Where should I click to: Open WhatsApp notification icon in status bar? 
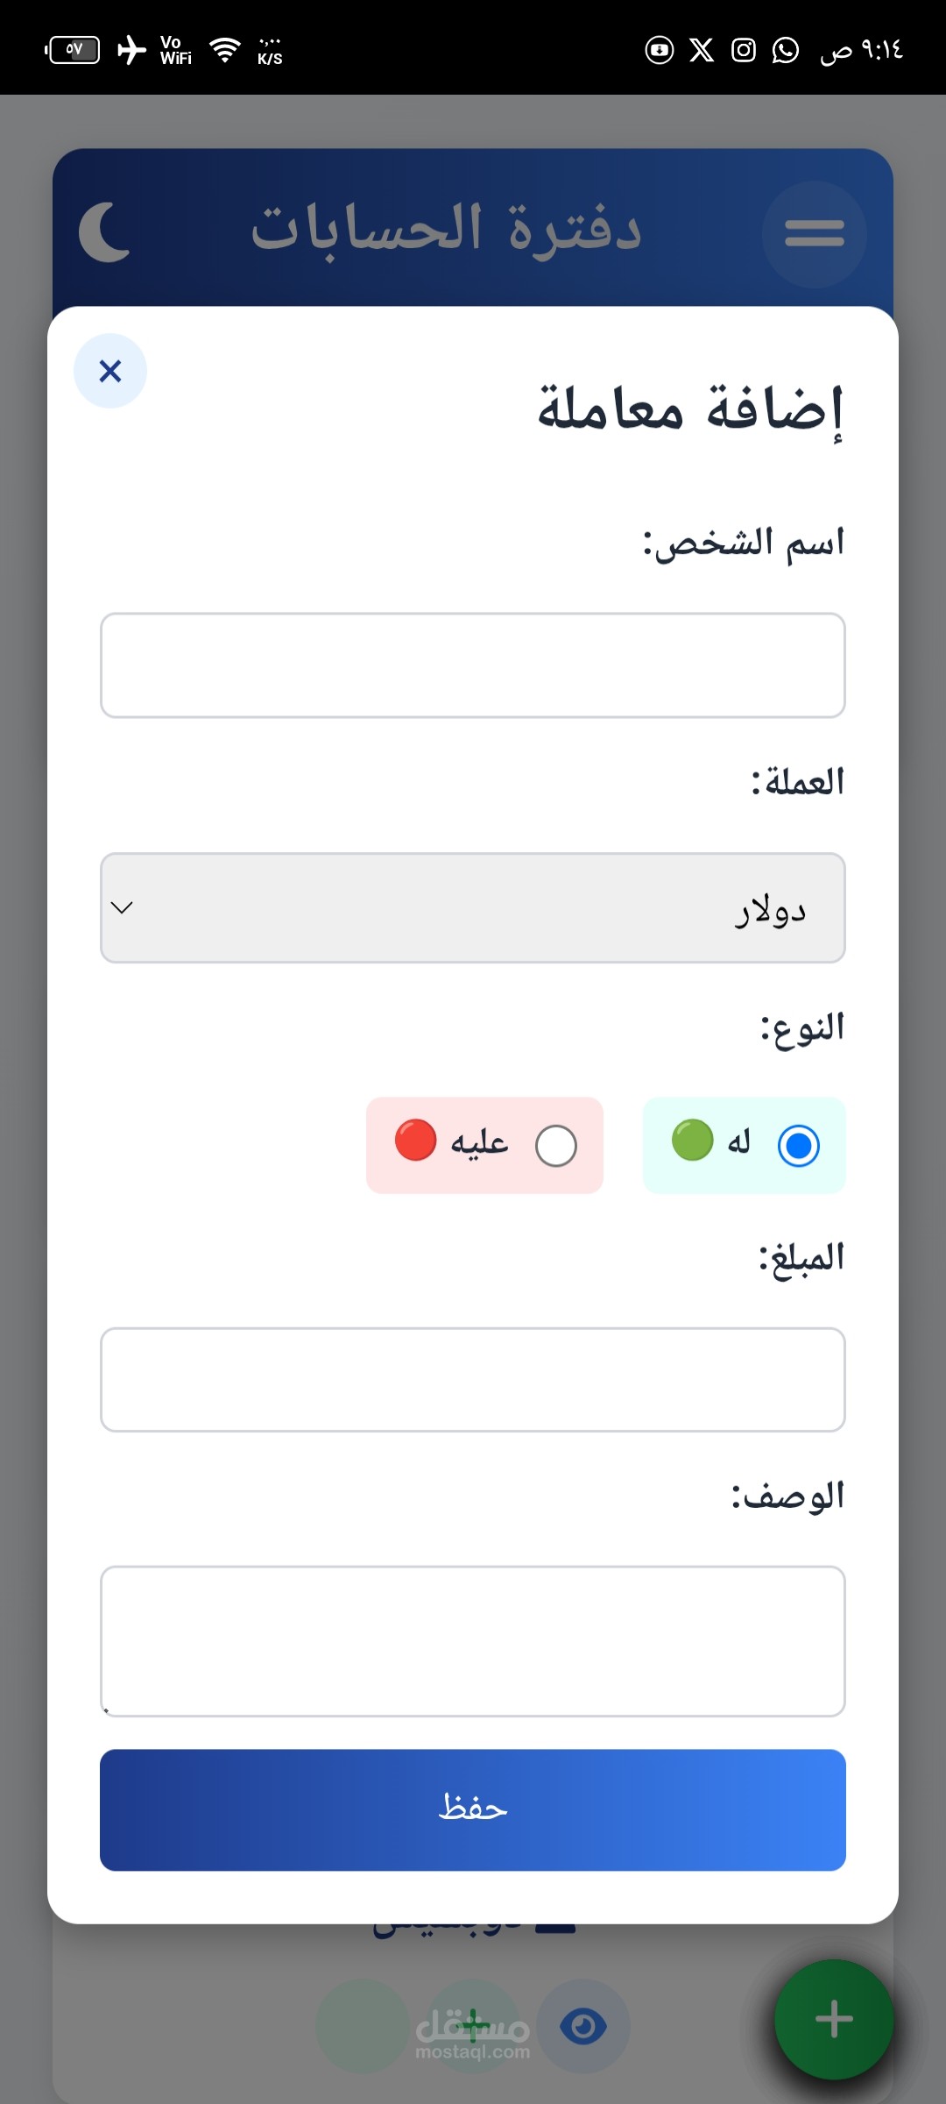point(785,50)
